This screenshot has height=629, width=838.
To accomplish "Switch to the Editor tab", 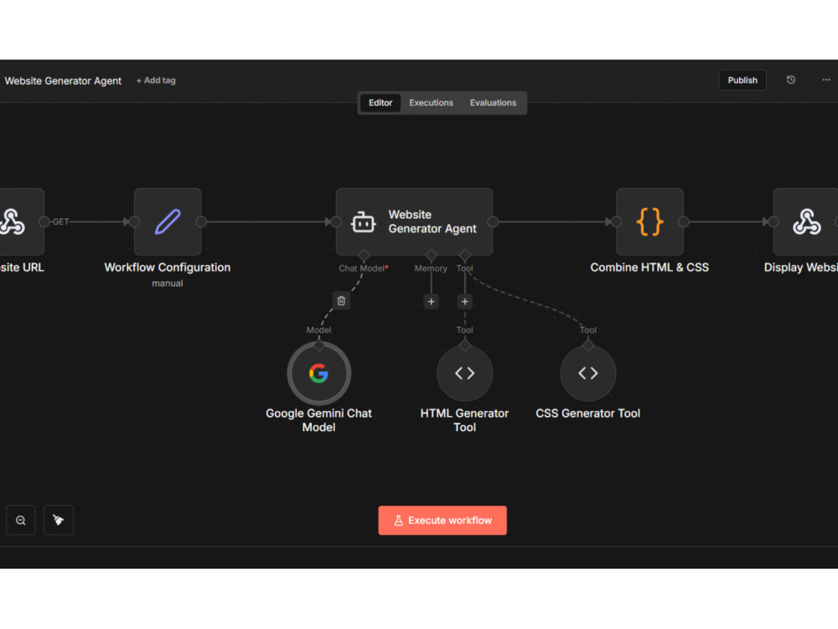I will click(x=380, y=102).
